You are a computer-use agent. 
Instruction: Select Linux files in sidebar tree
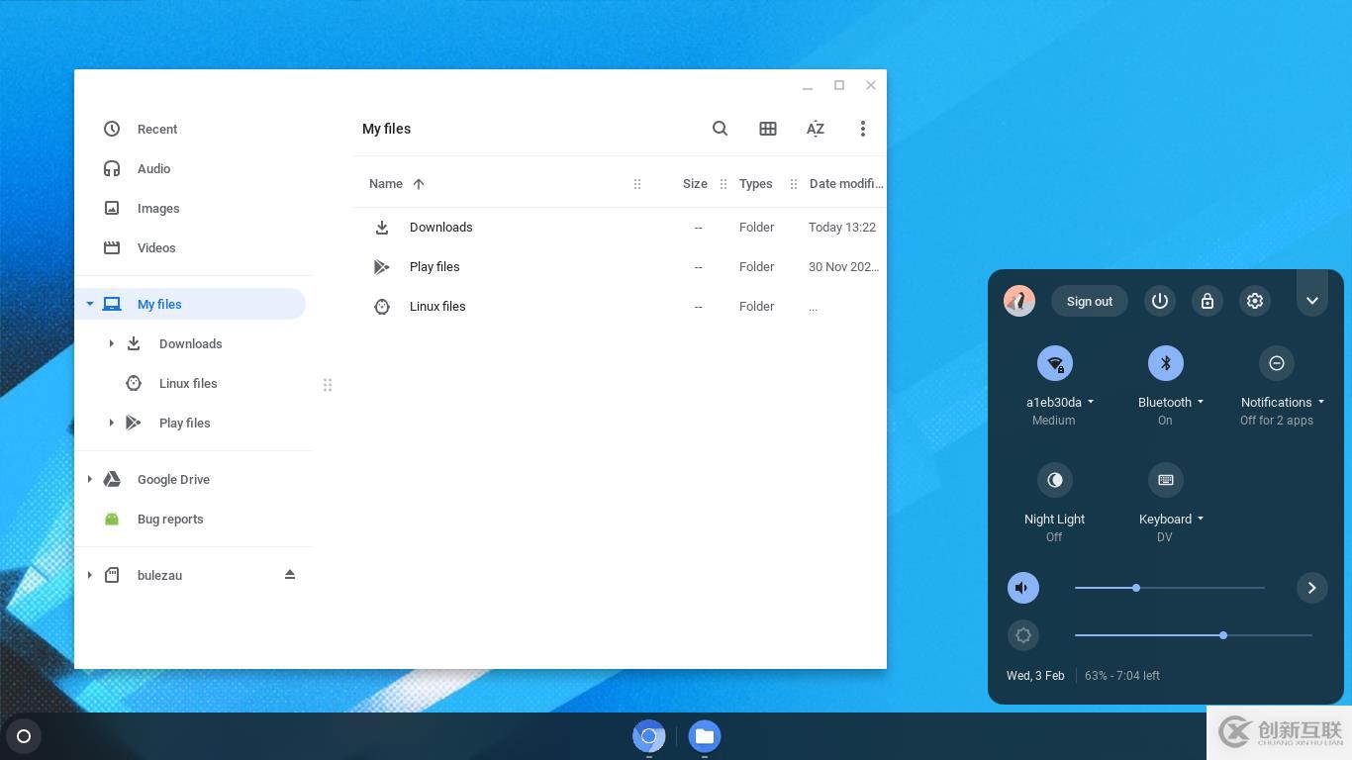pyautogui.click(x=190, y=383)
